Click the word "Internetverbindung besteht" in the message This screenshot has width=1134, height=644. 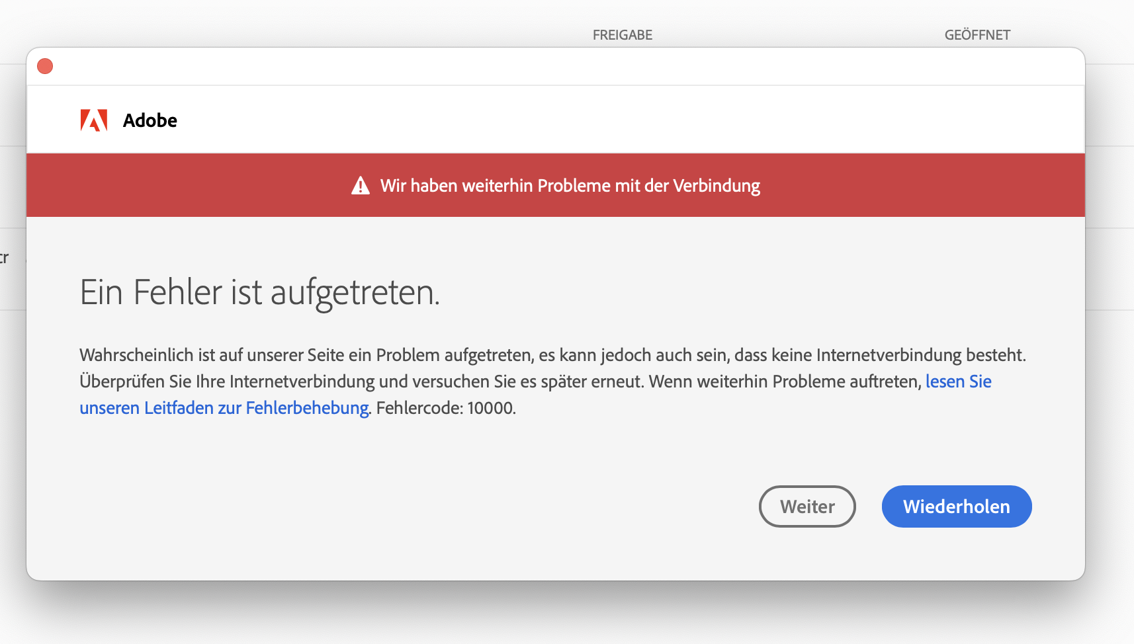(x=920, y=355)
